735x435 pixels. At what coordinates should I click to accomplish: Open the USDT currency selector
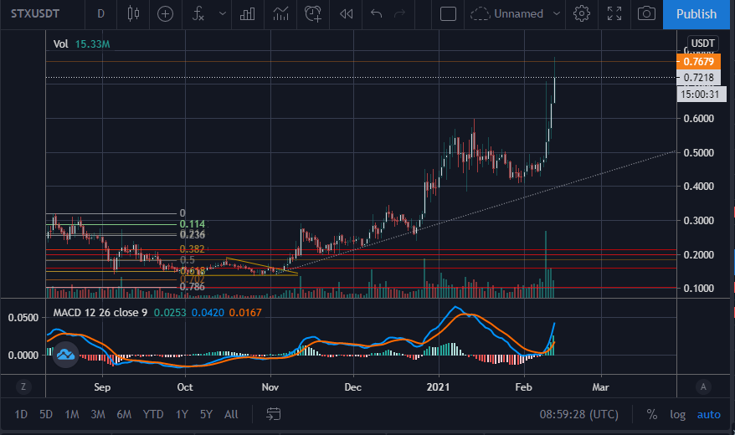[702, 43]
